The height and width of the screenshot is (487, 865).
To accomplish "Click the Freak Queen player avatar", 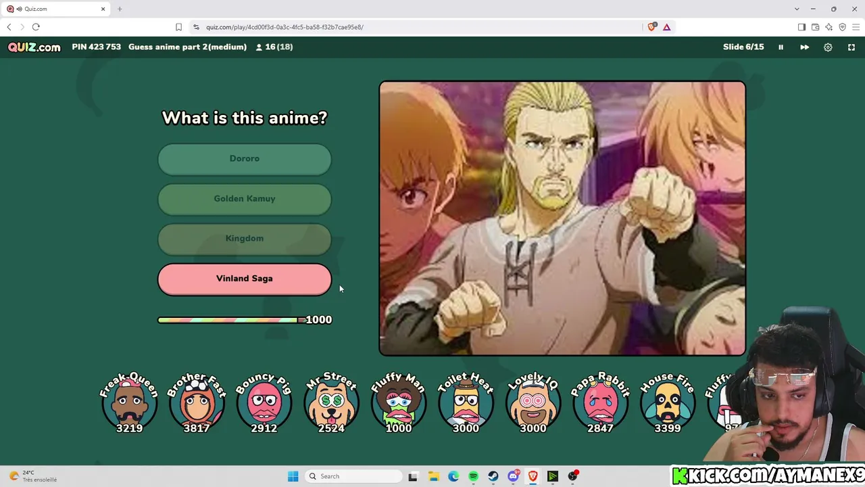I will tap(129, 402).
